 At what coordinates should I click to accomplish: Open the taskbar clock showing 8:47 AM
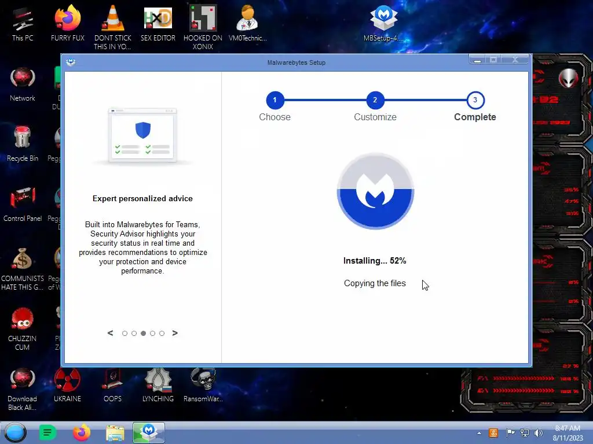(568, 433)
